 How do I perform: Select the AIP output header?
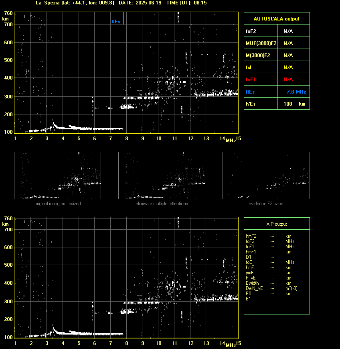[x=276, y=224]
